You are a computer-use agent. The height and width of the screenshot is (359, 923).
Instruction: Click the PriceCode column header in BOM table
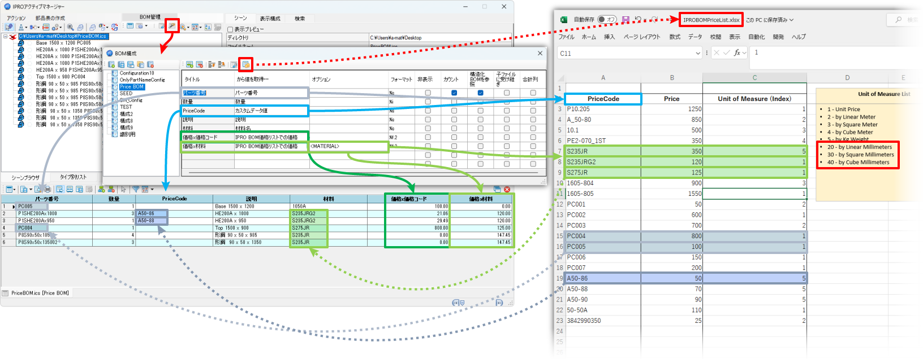pyautogui.click(x=174, y=199)
